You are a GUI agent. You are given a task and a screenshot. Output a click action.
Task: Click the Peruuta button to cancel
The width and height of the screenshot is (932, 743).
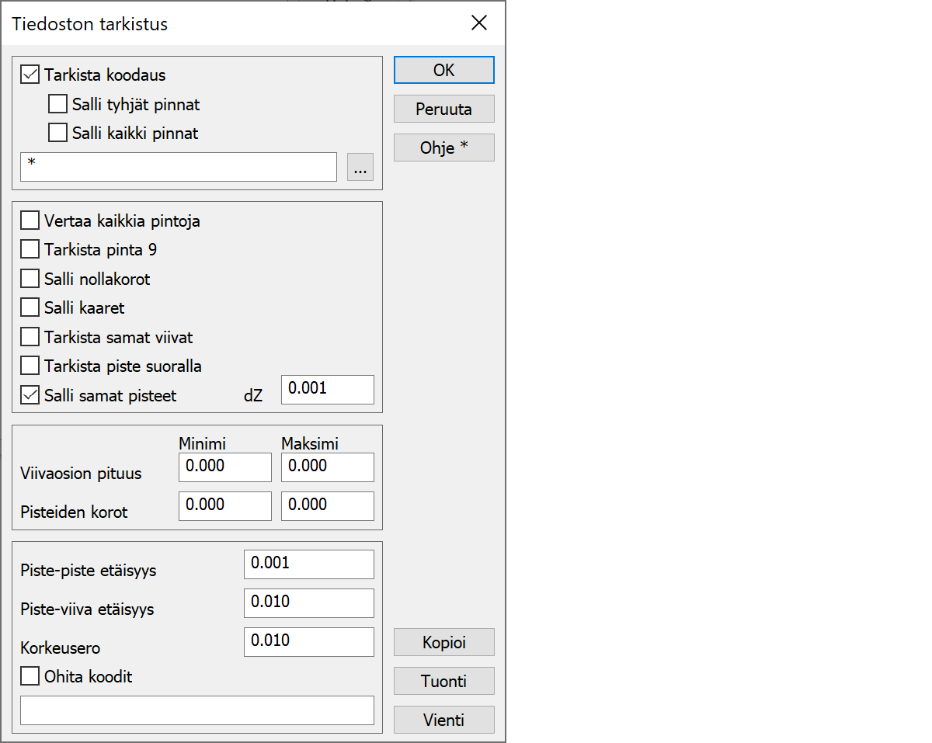[443, 109]
